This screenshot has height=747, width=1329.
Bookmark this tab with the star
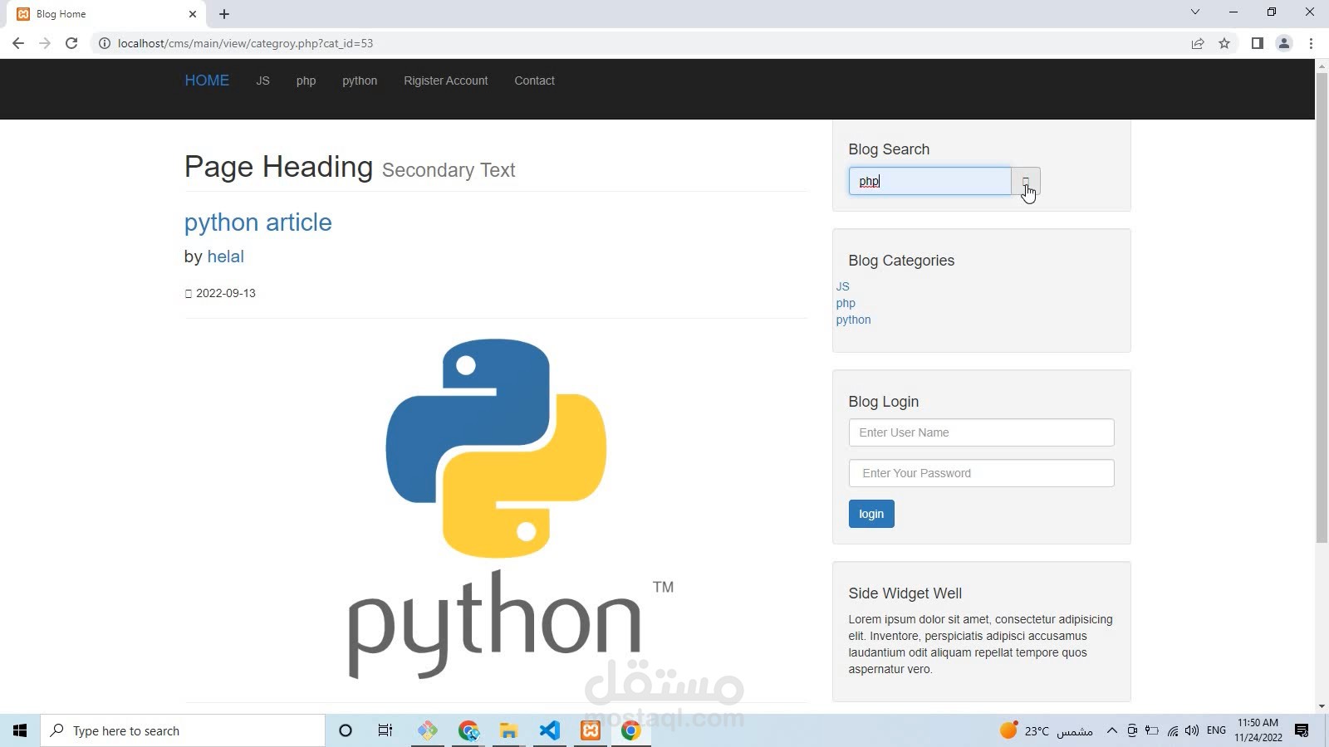(1224, 43)
